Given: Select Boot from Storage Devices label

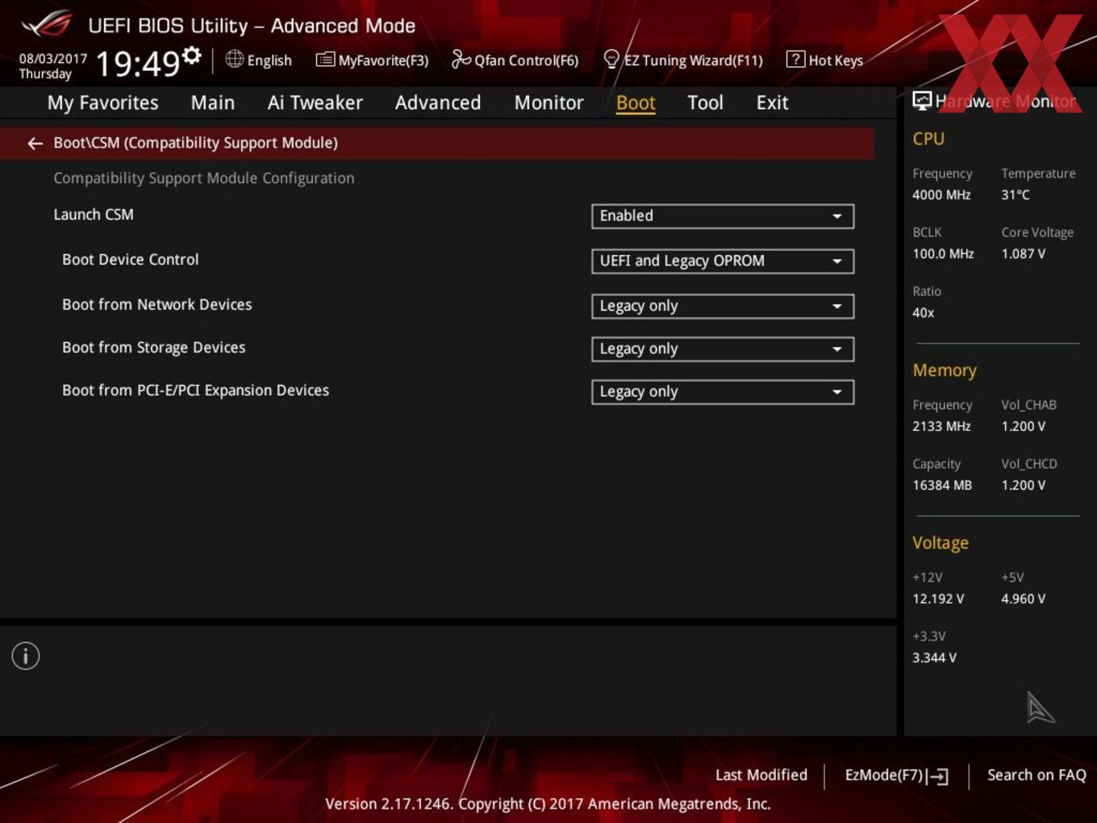Looking at the screenshot, I should (153, 348).
